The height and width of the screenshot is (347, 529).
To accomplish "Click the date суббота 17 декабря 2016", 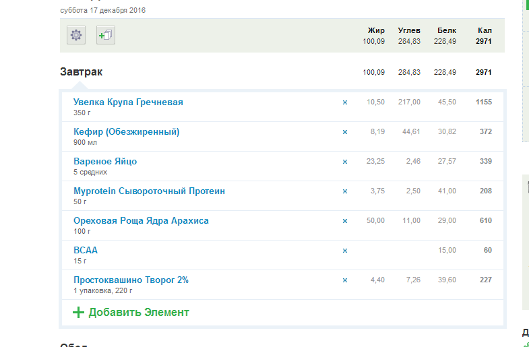I will 103,11.
